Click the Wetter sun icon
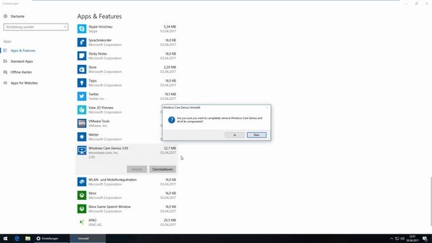 (x=82, y=136)
